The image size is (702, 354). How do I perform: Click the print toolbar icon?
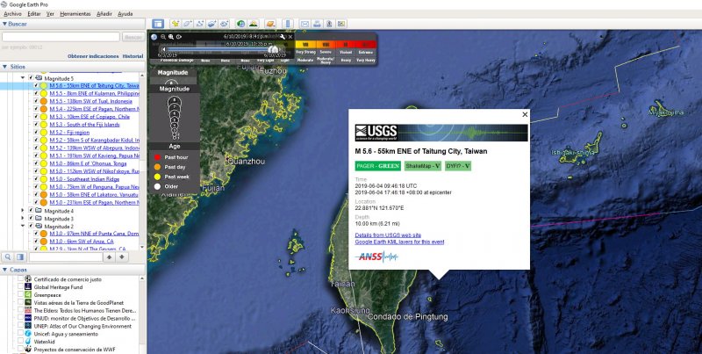317,24
